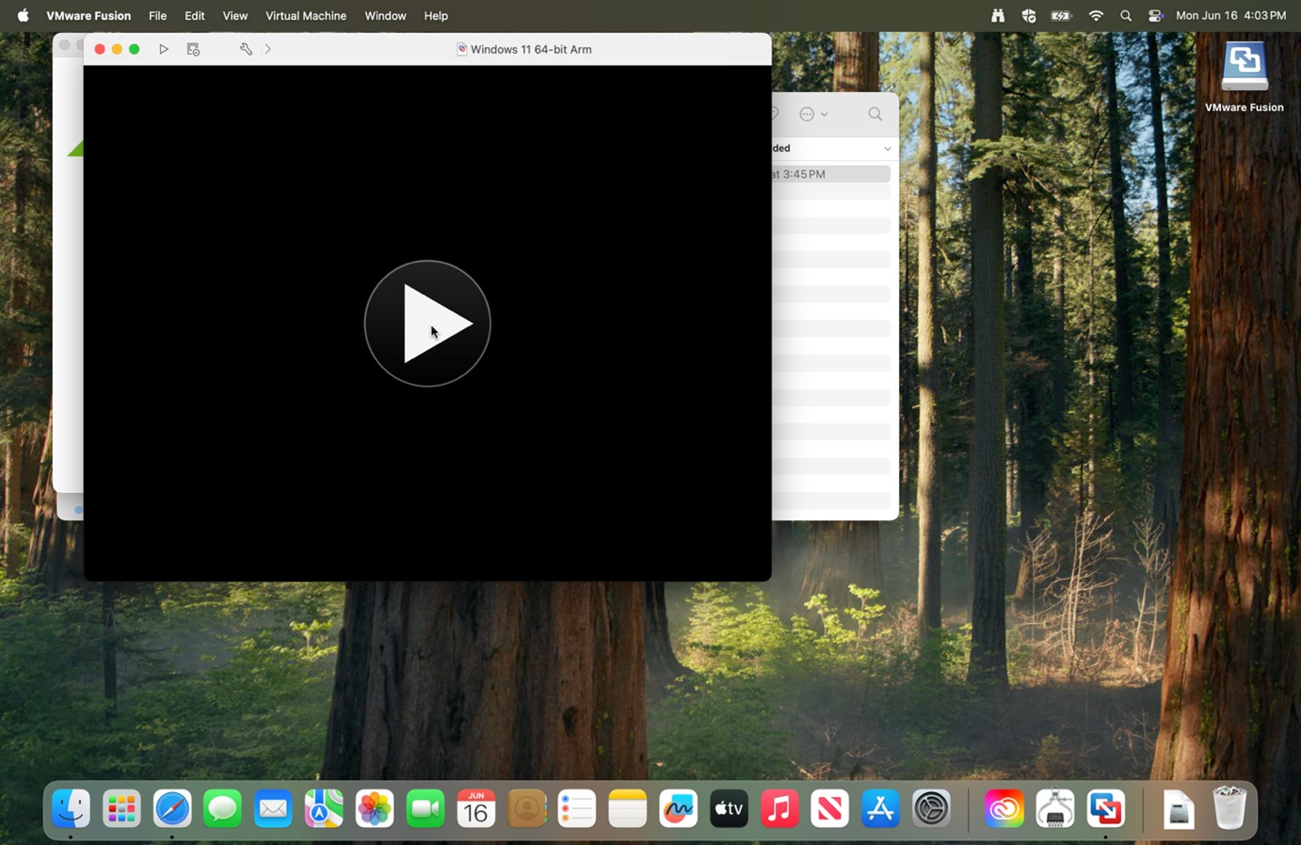
Task: Open the Virtual Machine menu
Action: (x=306, y=15)
